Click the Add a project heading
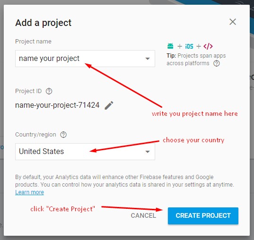This screenshot has height=240, width=254. 43,23
